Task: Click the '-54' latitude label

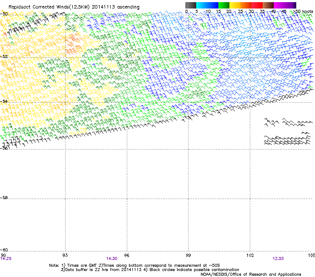Action: (4, 101)
